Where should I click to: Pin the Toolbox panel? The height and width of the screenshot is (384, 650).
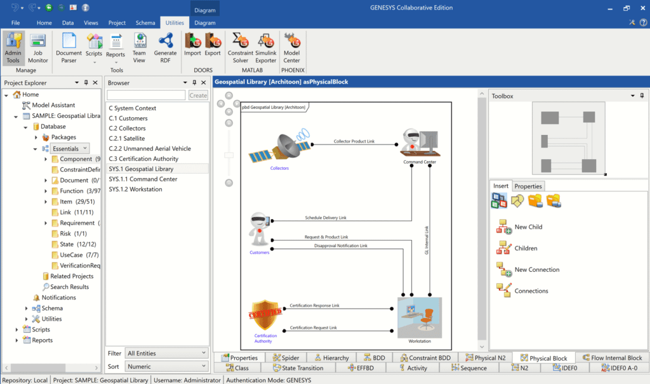(641, 96)
